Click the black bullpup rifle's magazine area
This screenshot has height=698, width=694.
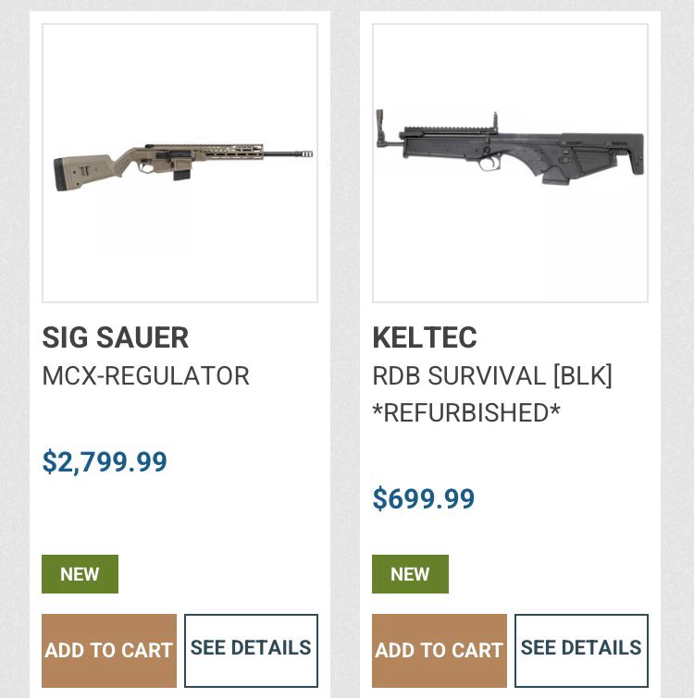[555, 177]
